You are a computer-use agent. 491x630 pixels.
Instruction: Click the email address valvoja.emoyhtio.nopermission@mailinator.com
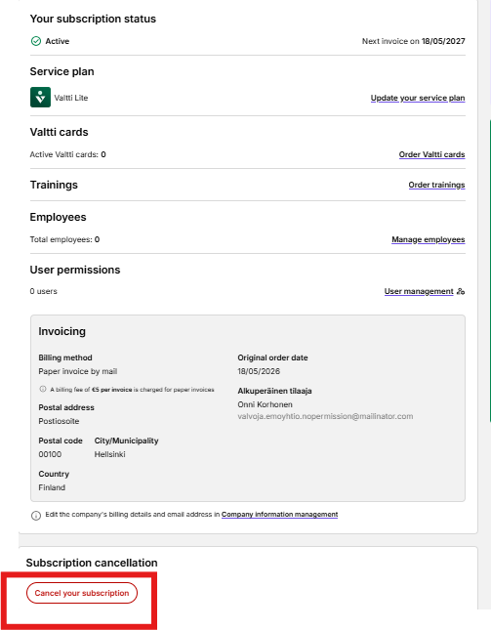(325, 416)
